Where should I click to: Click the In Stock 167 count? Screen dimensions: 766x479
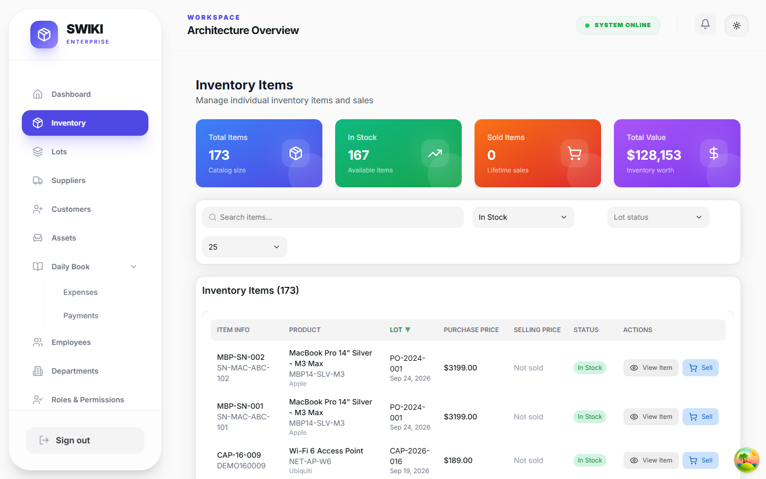coord(359,155)
